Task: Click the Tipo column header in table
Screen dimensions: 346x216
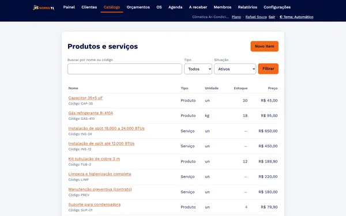Action: pyautogui.click(x=185, y=88)
